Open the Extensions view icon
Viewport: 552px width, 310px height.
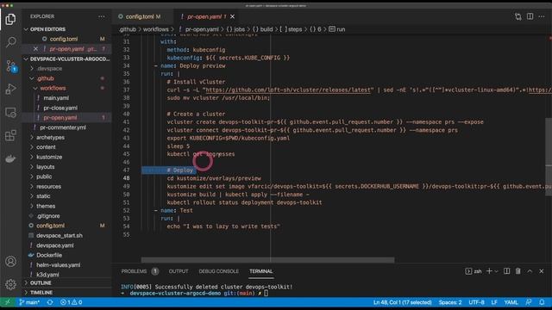10,135
